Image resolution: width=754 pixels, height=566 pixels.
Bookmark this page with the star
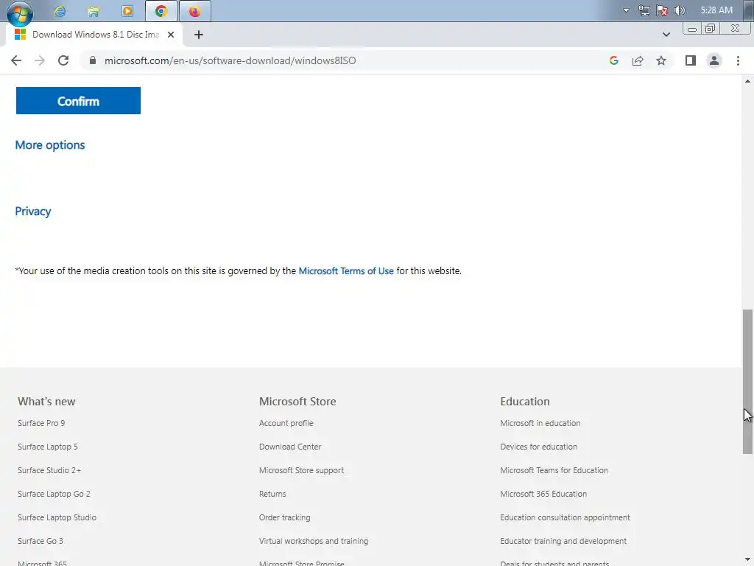tap(661, 60)
